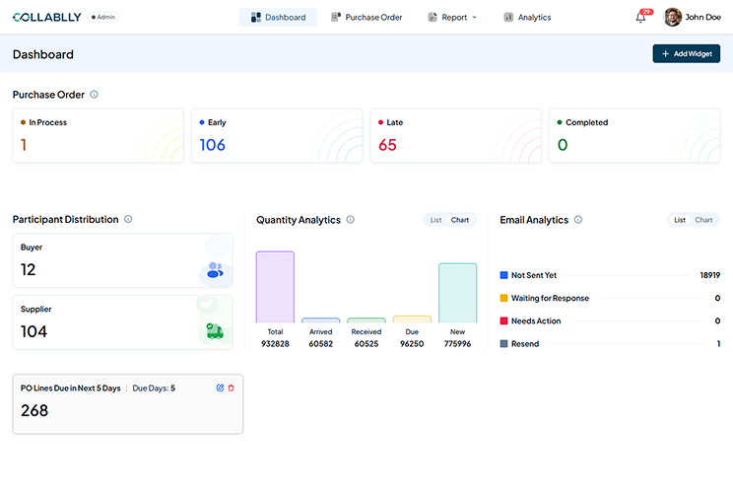The width and height of the screenshot is (733, 497).
Task: Click the Purchase Order info icon
Action: tap(94, 95)
